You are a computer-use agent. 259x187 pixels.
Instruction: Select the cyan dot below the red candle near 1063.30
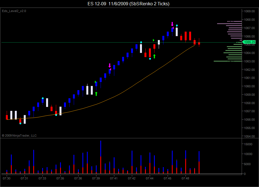pos(150,59)
